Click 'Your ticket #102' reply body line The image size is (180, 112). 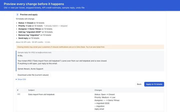click(x=62, y=61)
